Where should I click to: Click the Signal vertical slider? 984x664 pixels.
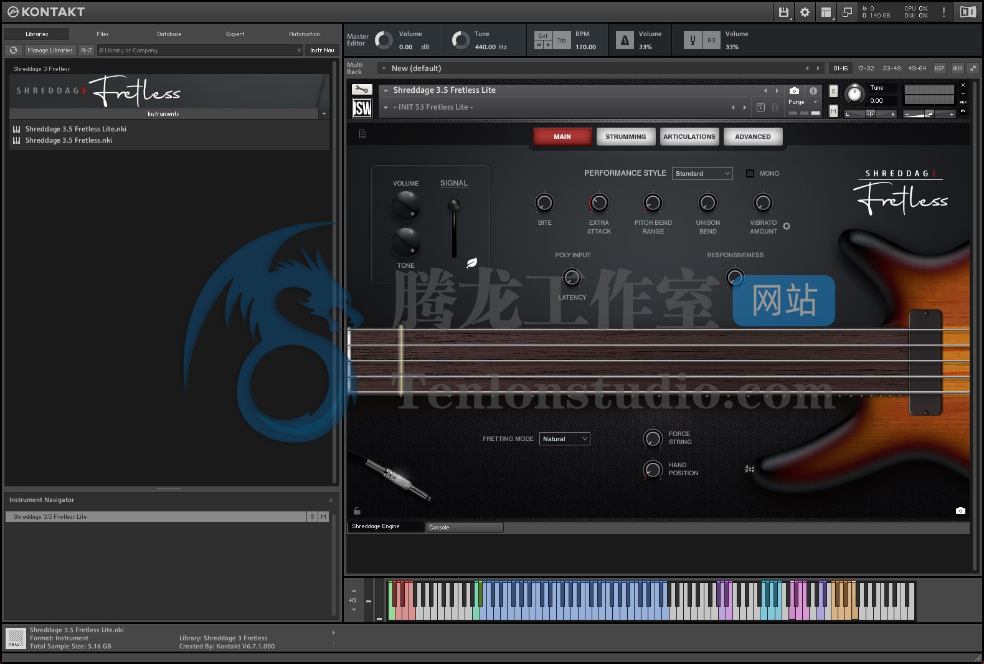tap(454, 227)
